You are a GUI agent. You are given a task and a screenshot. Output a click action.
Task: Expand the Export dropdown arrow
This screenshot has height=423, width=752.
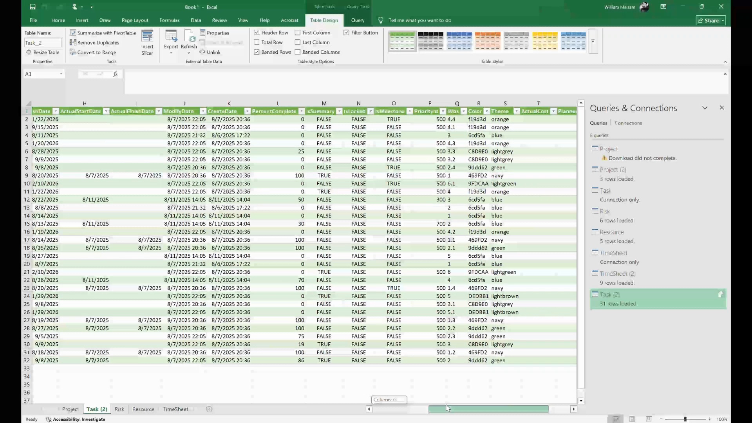point(171,53)
